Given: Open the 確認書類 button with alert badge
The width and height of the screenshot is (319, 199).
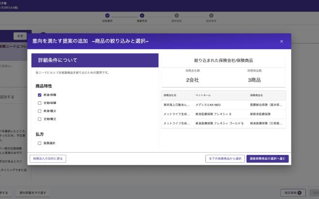Looking at the screenshot, I should (293, 193).
